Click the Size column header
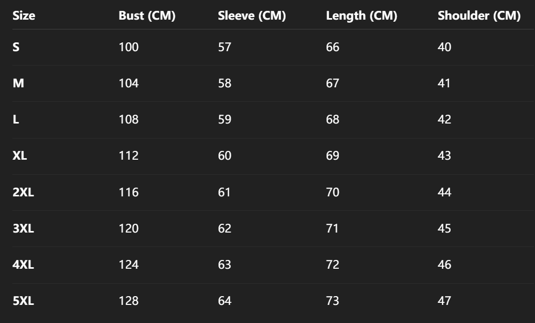This screenshot has height=323, width=535. tap(24, 16)
